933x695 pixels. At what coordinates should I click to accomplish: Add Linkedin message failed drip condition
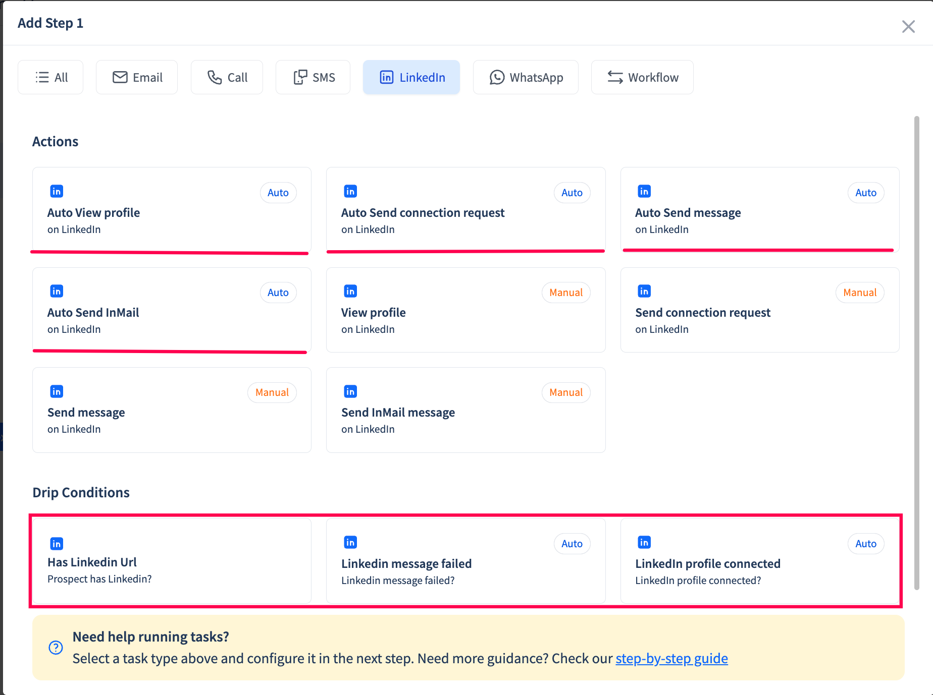point(465,561)
